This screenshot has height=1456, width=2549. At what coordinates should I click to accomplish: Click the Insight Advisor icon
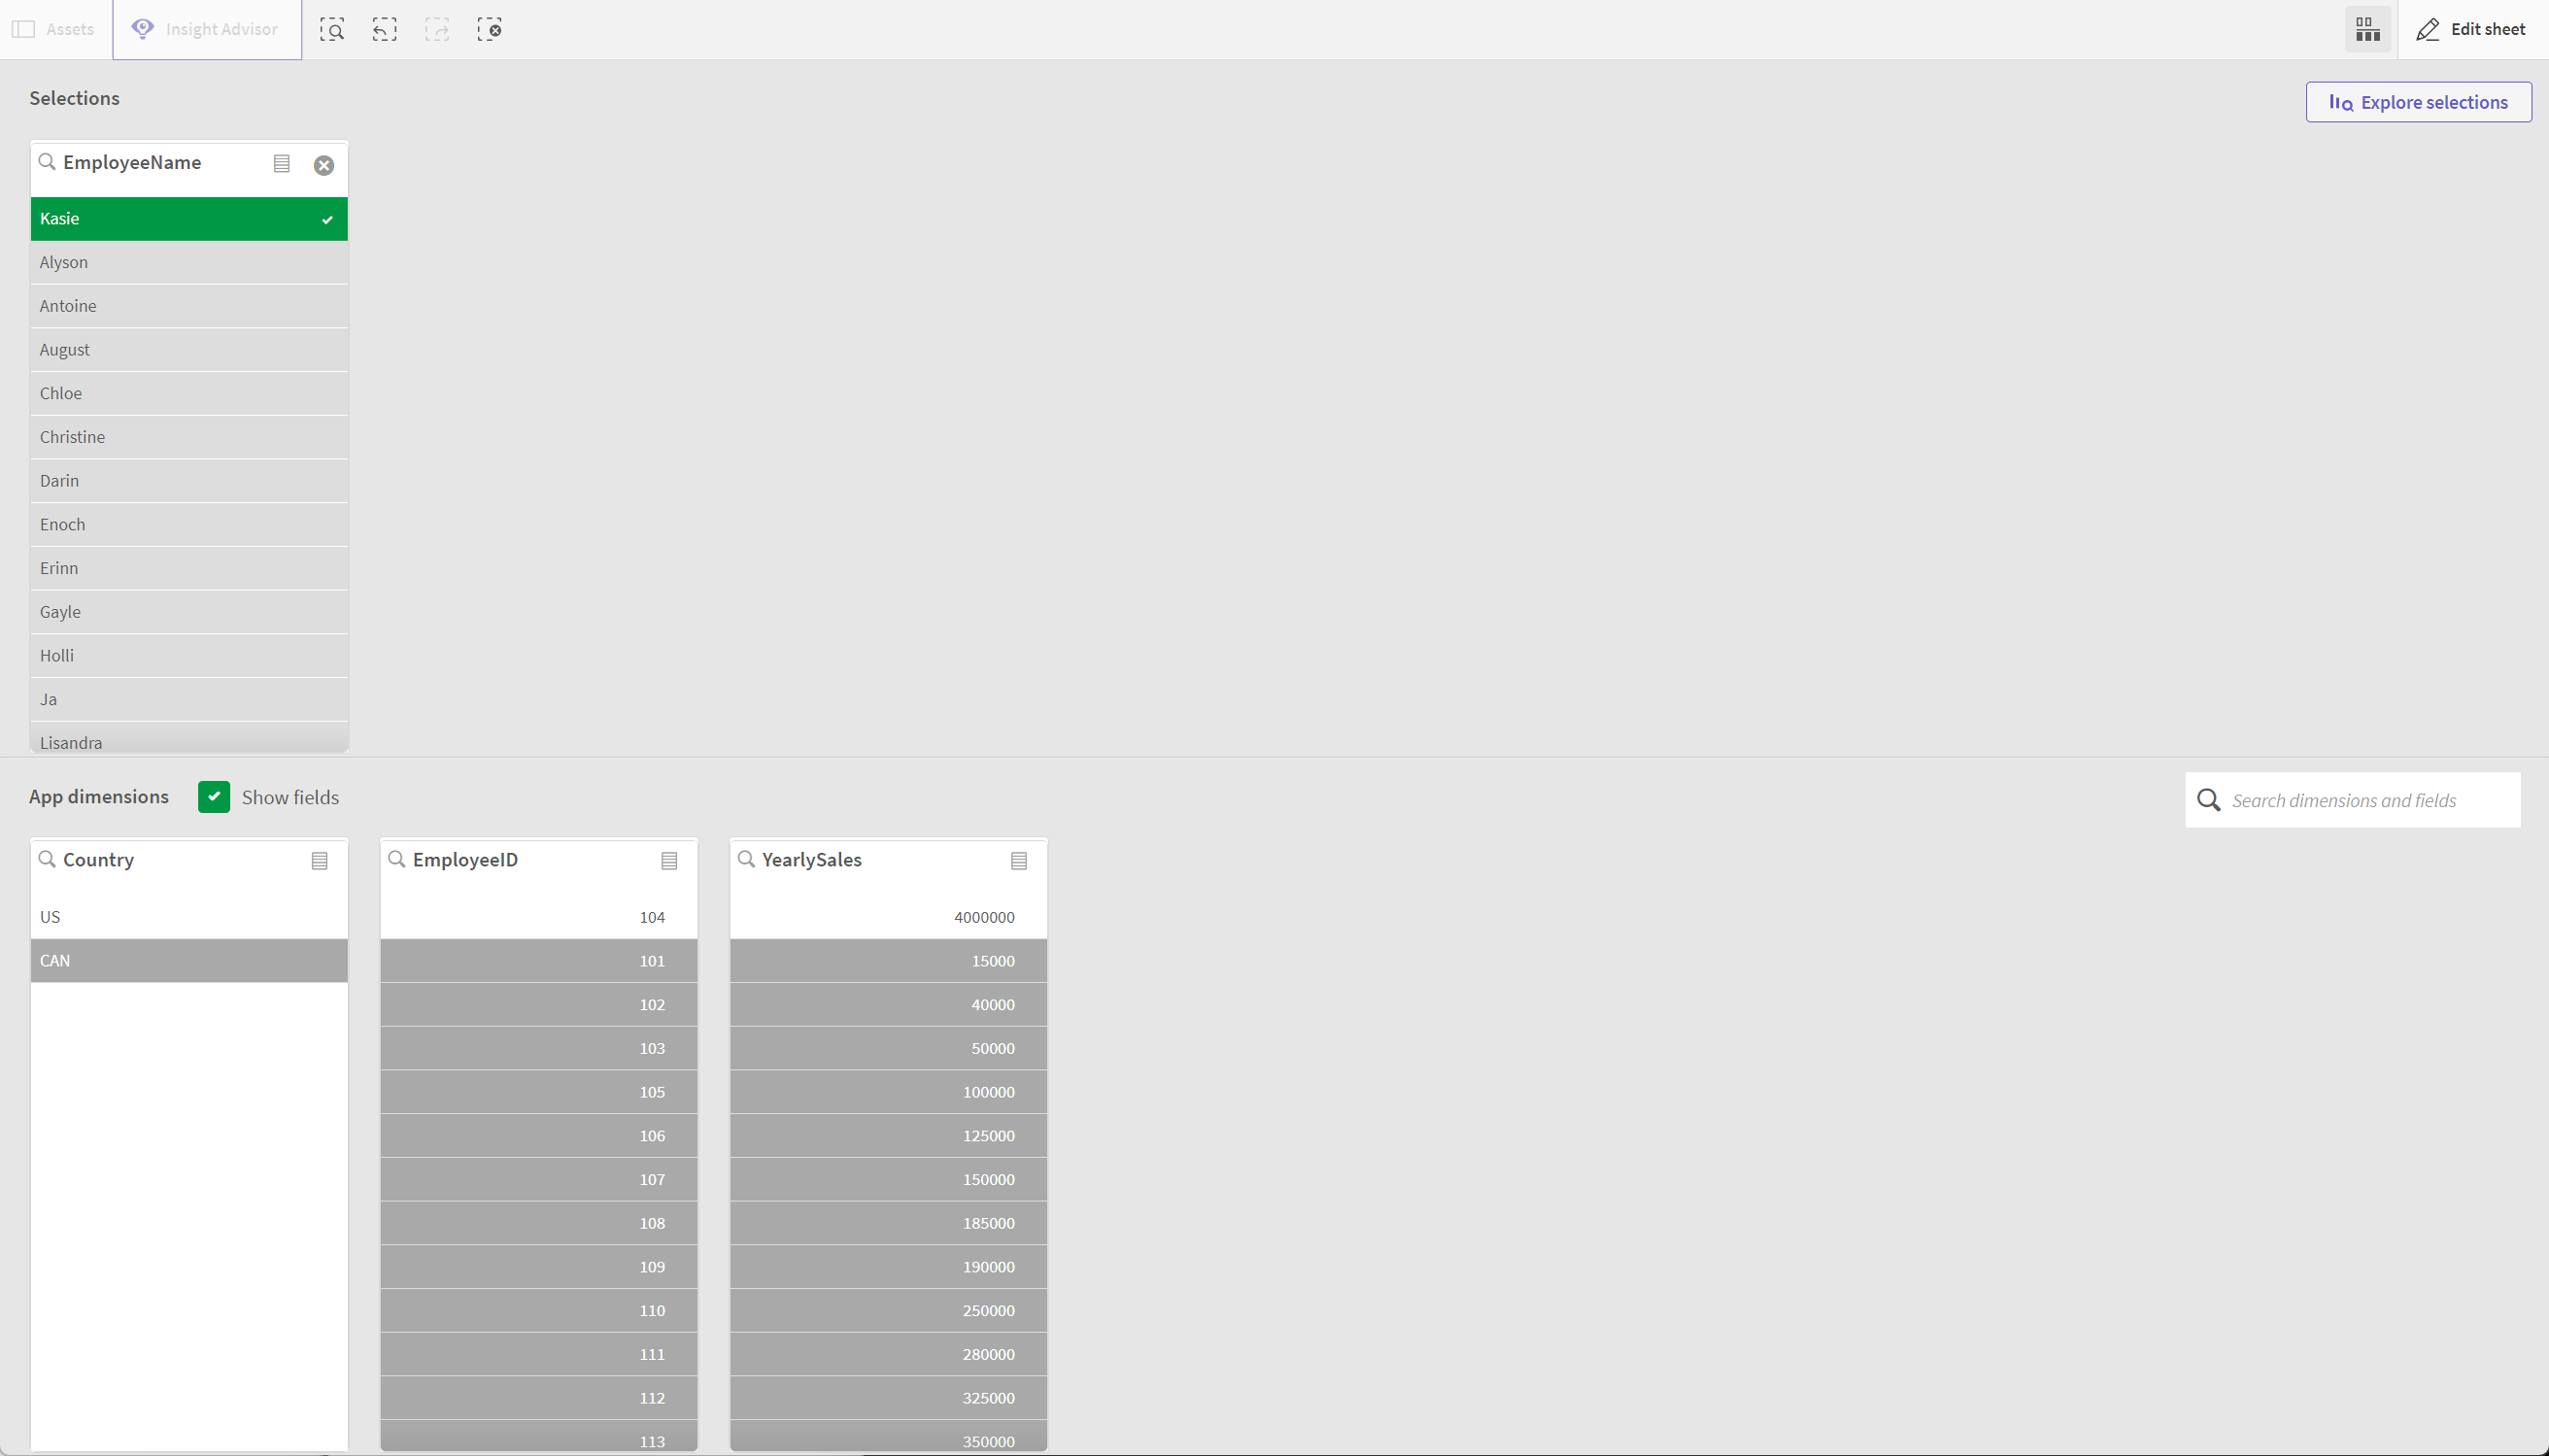click(x=144, y=30)
